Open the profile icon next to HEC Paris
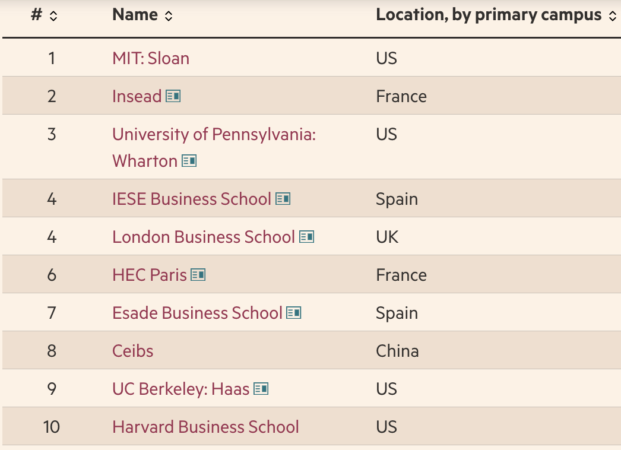Screen dimensions: 621x450 (x=198, y=275)
